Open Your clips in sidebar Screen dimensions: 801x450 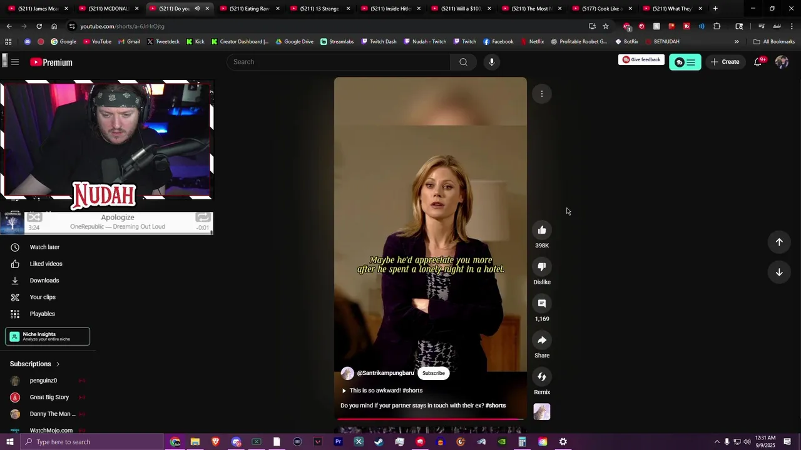tap(43, 297)
